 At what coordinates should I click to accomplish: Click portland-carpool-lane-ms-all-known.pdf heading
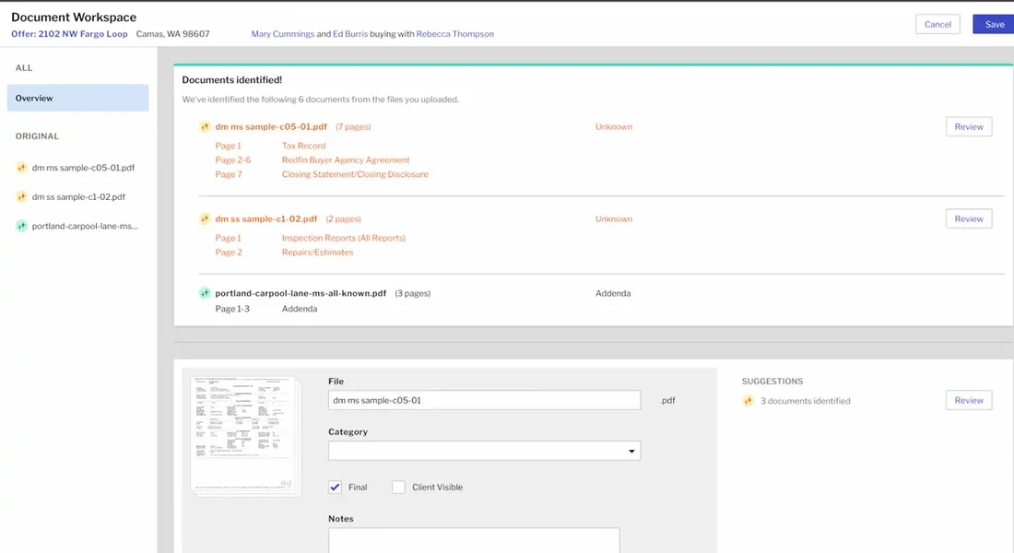[301, 293]
